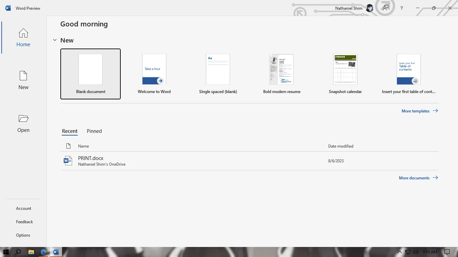
Task: Show hidden system tray icons
Action: tap(399, 252)
